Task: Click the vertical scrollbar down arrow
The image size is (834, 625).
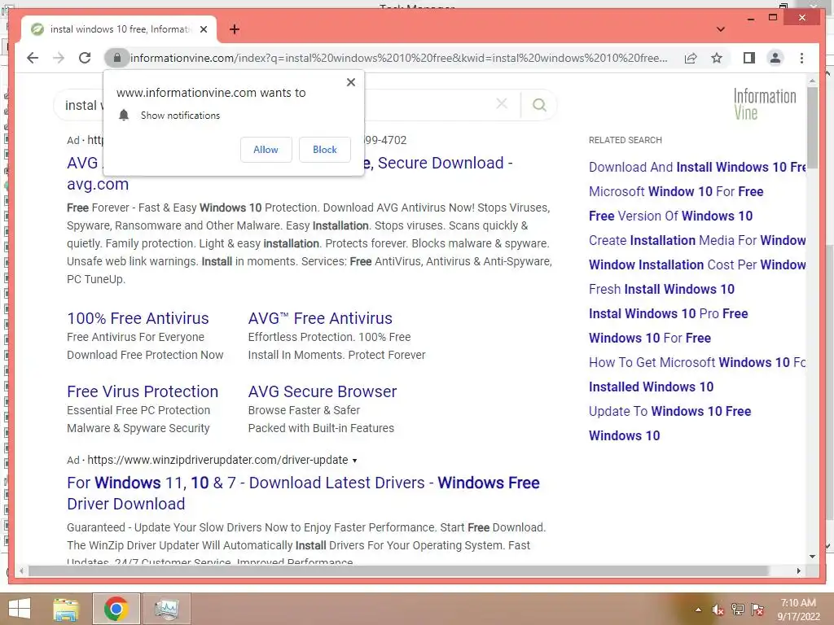Action: point(812,557)
